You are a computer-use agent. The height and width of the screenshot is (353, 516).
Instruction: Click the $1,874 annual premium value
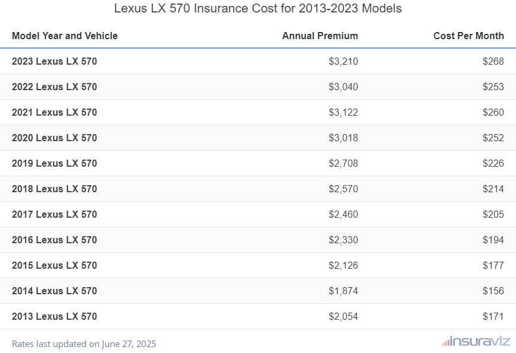[x=343, y=291]
